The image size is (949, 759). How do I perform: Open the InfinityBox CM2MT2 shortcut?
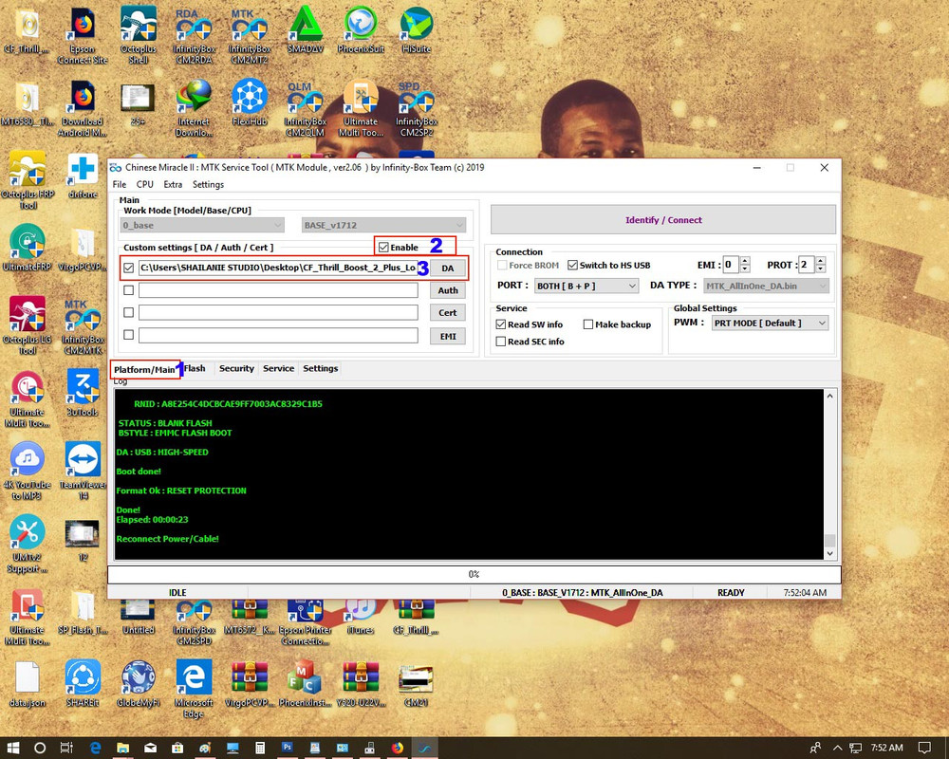pos(250,35)
